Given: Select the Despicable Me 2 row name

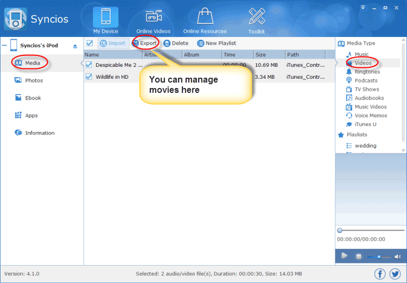Looking at the screenshot, I should [119, 65].
